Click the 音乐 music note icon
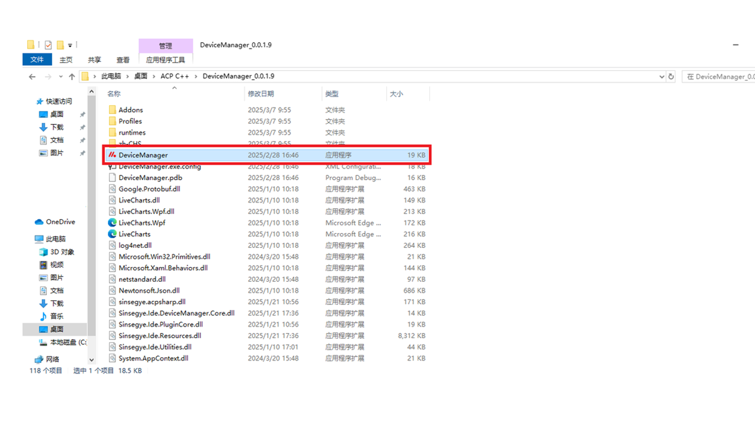 (43, 316)
